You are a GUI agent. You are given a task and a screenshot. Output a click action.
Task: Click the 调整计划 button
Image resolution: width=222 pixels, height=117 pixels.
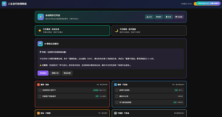55,73
